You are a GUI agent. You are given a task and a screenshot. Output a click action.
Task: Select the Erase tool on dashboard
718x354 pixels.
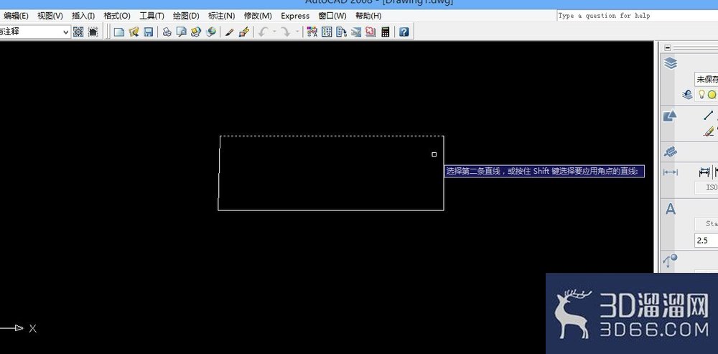coord(709,131)
